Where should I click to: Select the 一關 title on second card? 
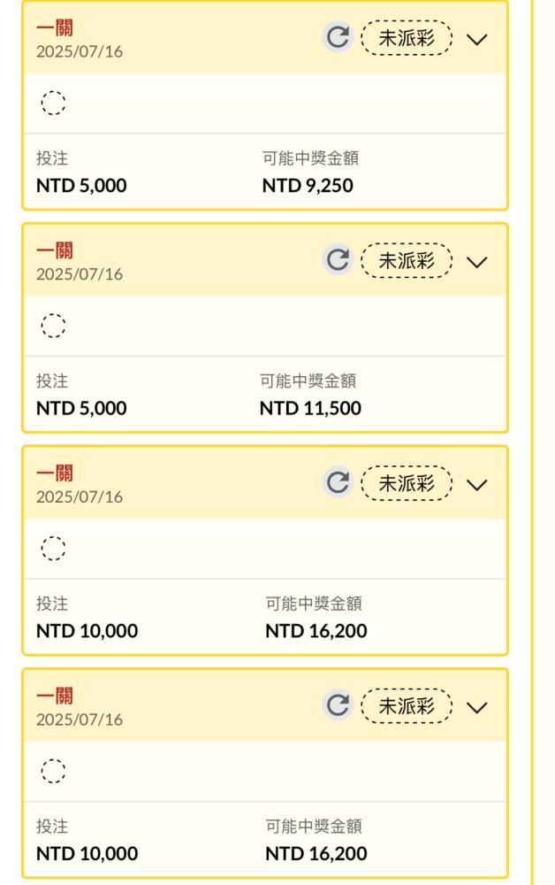(x=55, y=250)
